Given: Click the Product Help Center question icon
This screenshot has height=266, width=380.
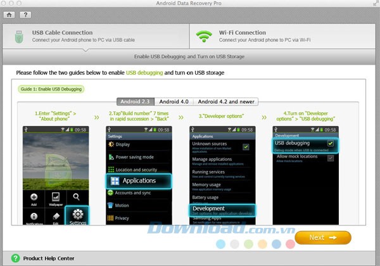Looking at the screenshot, I should (14, 258).
